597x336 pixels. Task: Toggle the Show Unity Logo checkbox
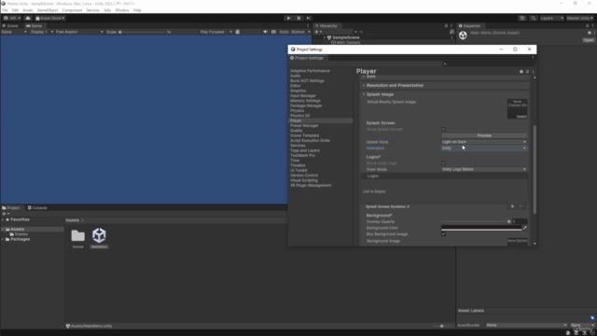click(443, 163)
